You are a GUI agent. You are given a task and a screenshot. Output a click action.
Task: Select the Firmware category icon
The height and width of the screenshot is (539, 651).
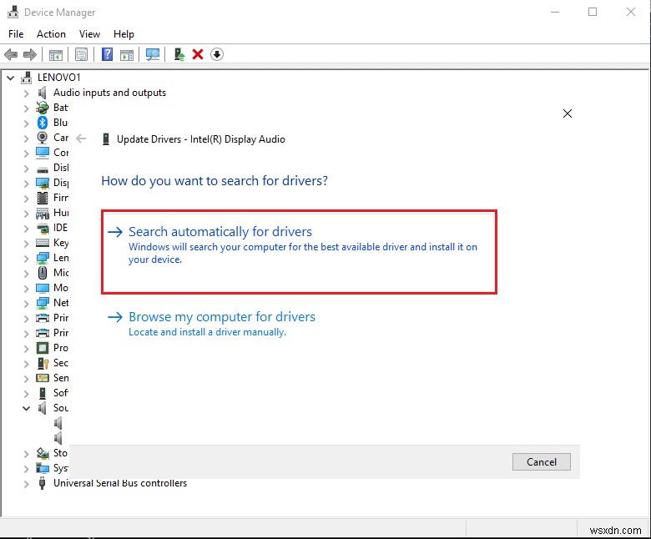(x=43, y=198)
